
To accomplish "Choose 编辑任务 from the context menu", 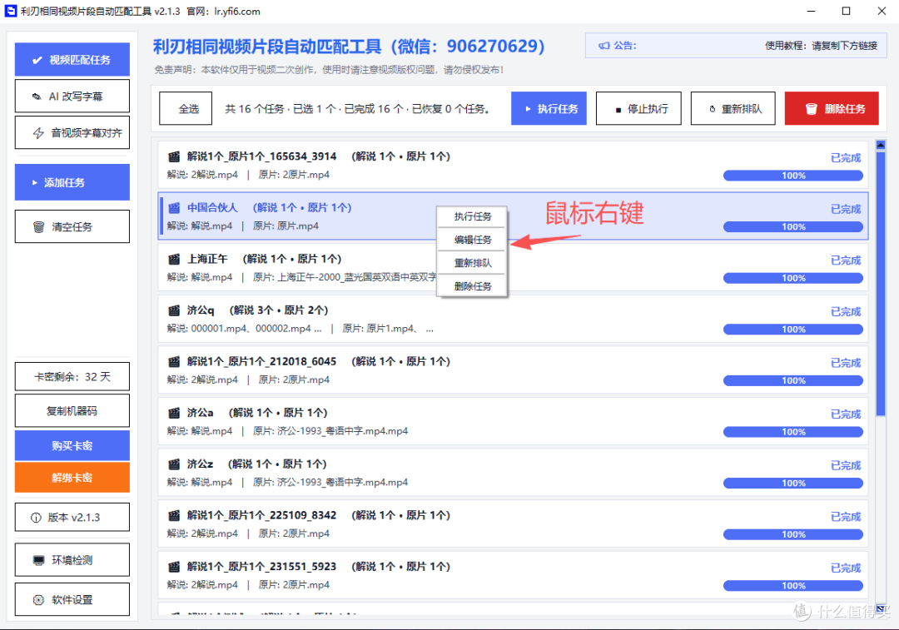I will pos(473,240).
